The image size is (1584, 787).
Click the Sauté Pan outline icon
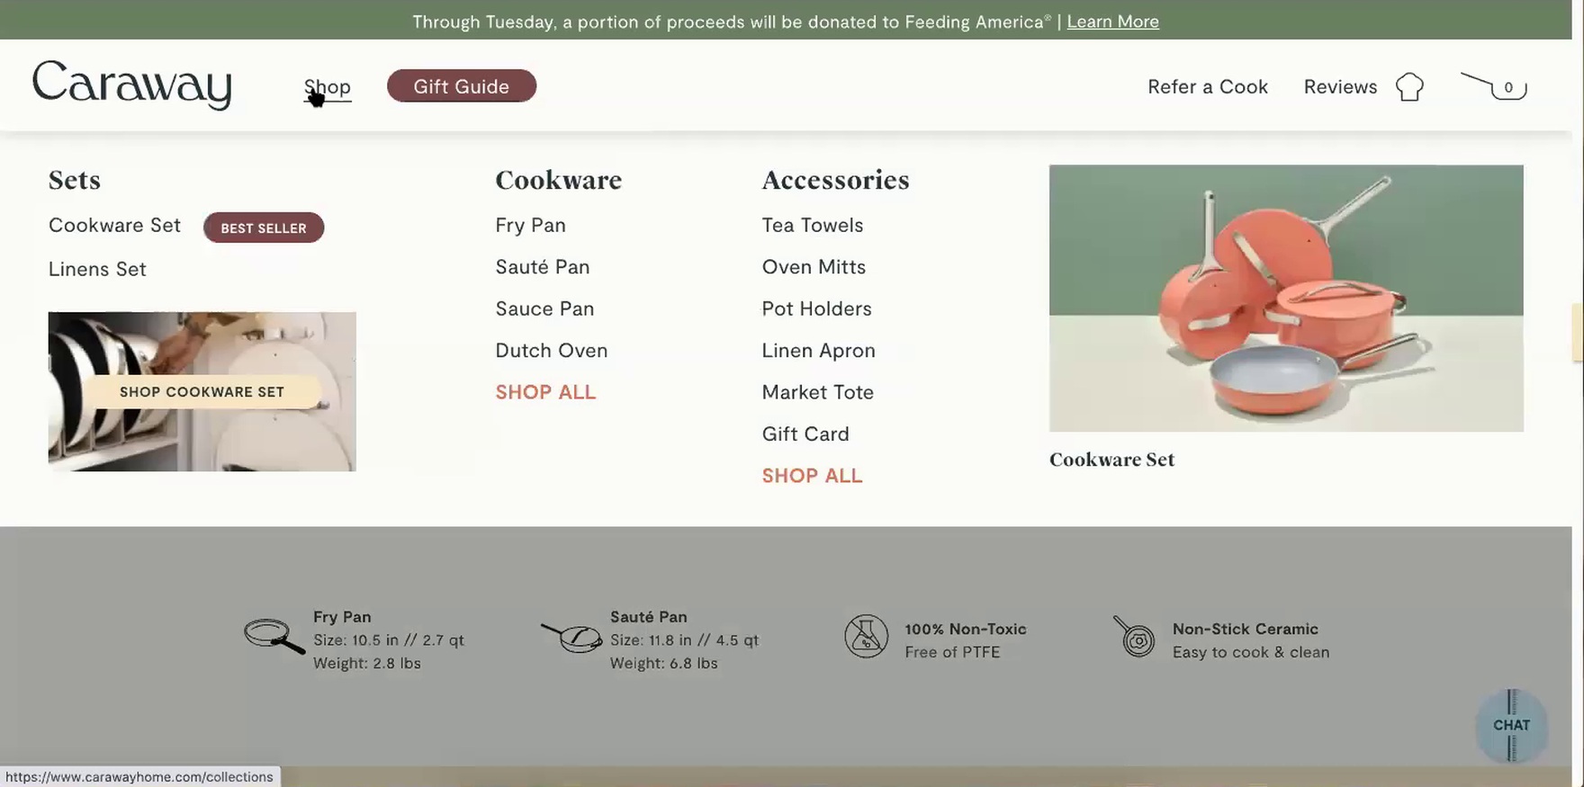click(x=571, y=637)
